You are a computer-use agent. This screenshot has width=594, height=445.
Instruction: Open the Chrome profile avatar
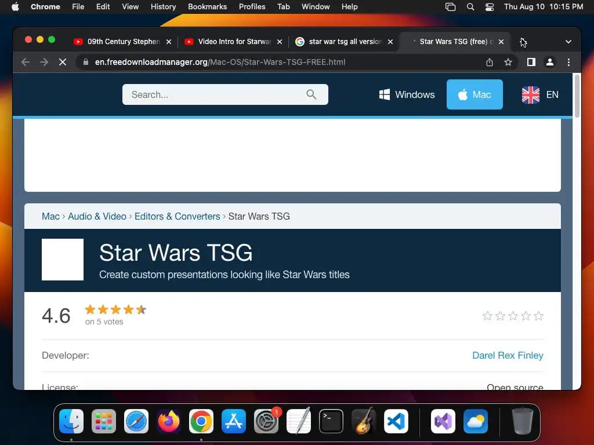pyautogui.click(x=550, y=62)
